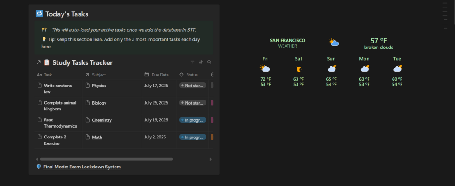Image resolution: width=455 pixels, height=186 pixels.
Task: Click the sync icon beside Today's Tasks
Action: tap(39, 14)
